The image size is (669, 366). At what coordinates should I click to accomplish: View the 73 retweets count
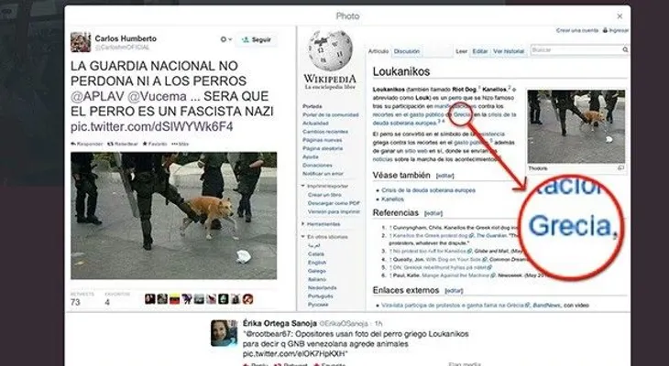click(75, 302)
